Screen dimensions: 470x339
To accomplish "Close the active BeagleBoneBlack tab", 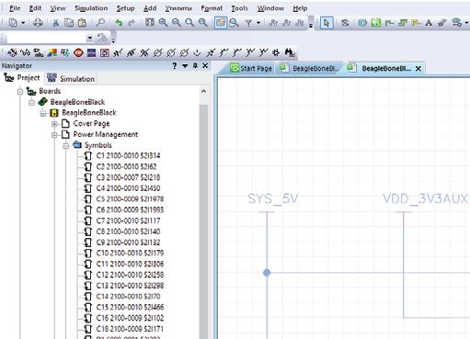I will (418, 69).
